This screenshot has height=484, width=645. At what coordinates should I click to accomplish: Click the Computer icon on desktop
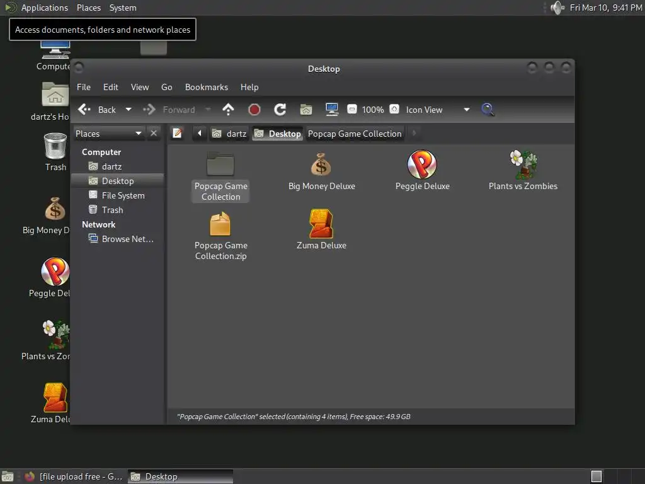(55, 50)
